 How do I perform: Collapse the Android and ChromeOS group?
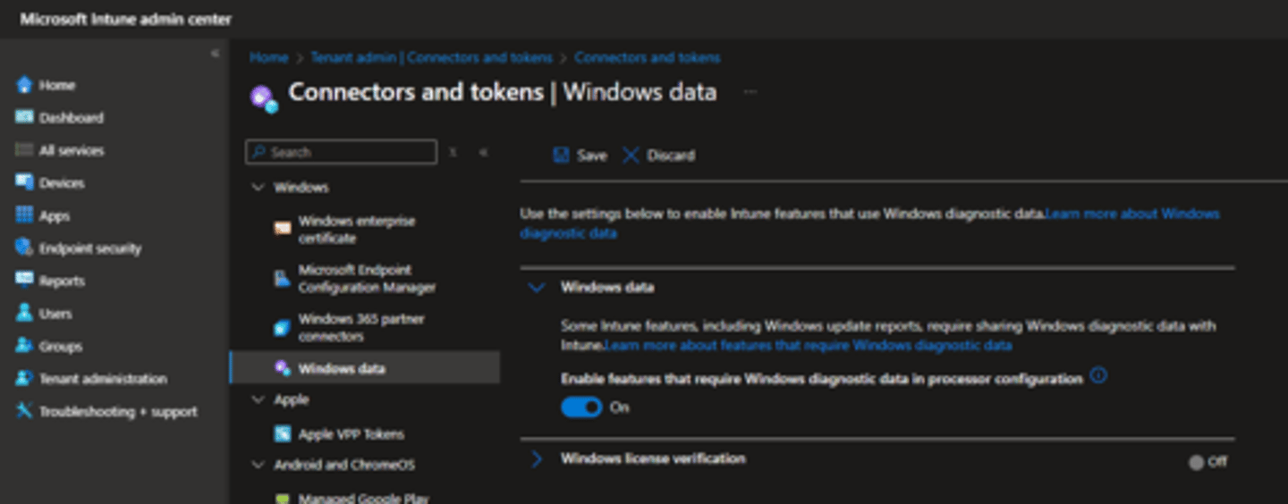[258, 465]
